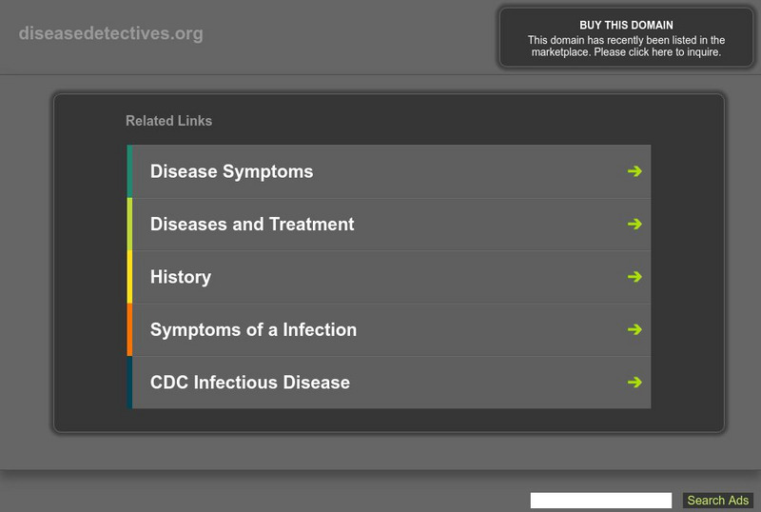Image resolution: width=761 pixels, height=512 pixels.
Task: Click the marketplace inquiry text in the banner
Action: point(626,47)
